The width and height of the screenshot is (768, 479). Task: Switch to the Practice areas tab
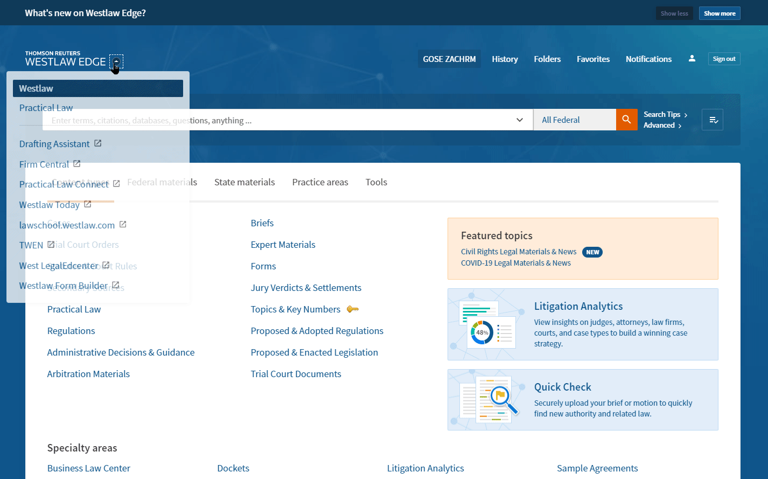coord(320,182)
